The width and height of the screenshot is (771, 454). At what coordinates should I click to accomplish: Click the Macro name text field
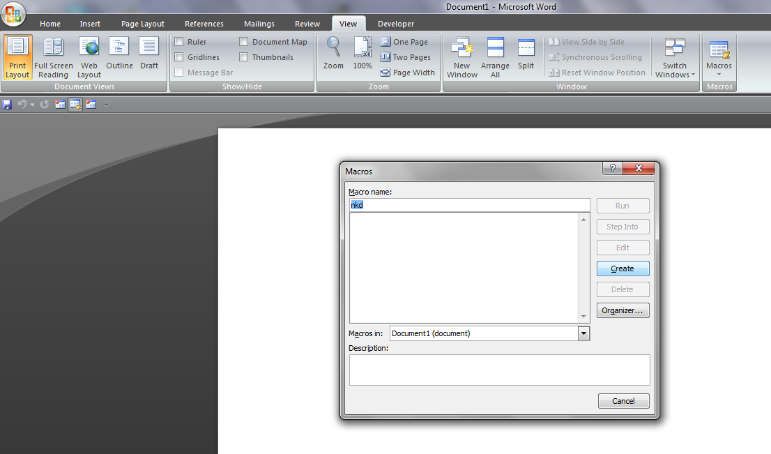(469, 205)
